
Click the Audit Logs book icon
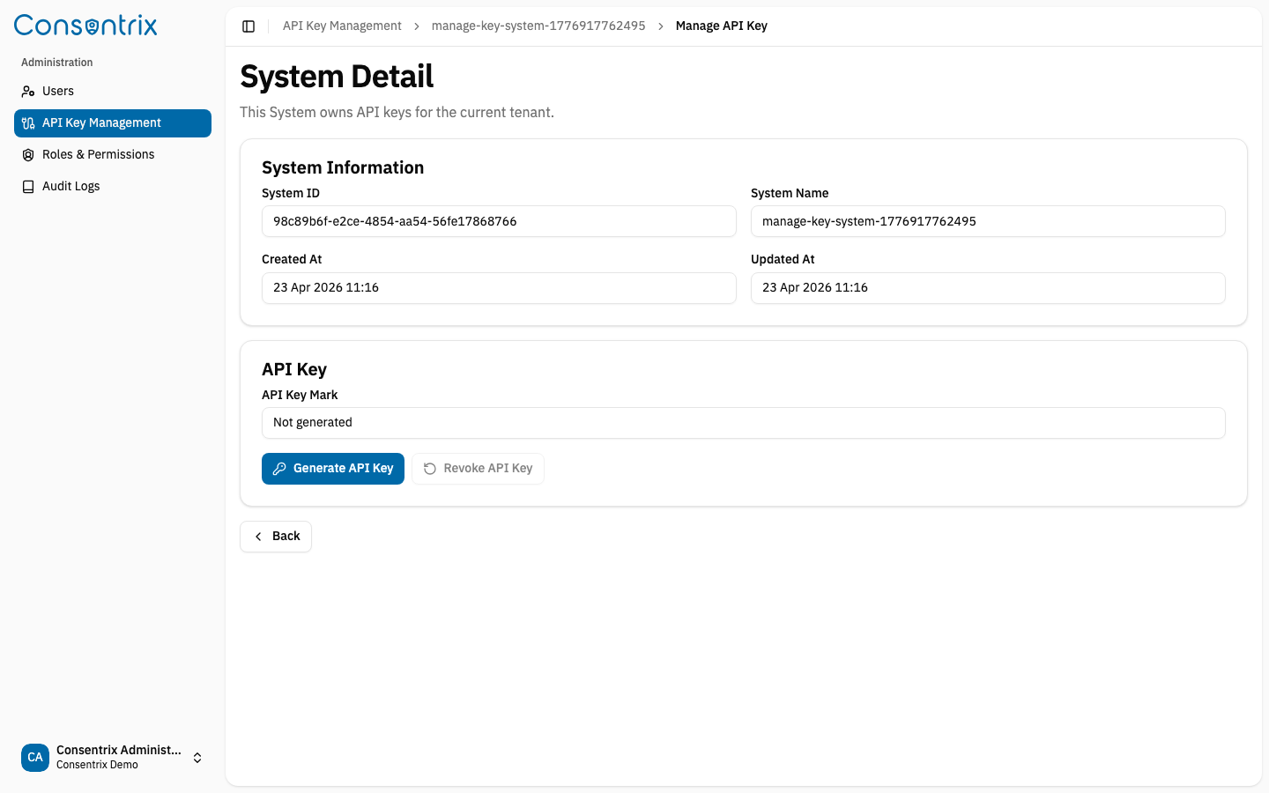pos(28,187)
